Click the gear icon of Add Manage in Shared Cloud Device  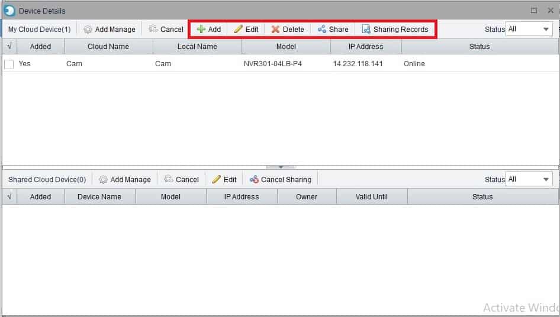(103, 180)
